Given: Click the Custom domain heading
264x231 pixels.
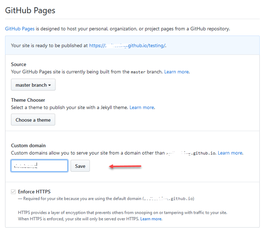Looking at the screenshot, I should tap(28, 146).
